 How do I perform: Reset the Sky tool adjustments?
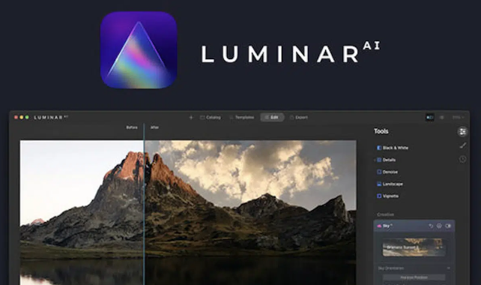(x=431, y=226)
